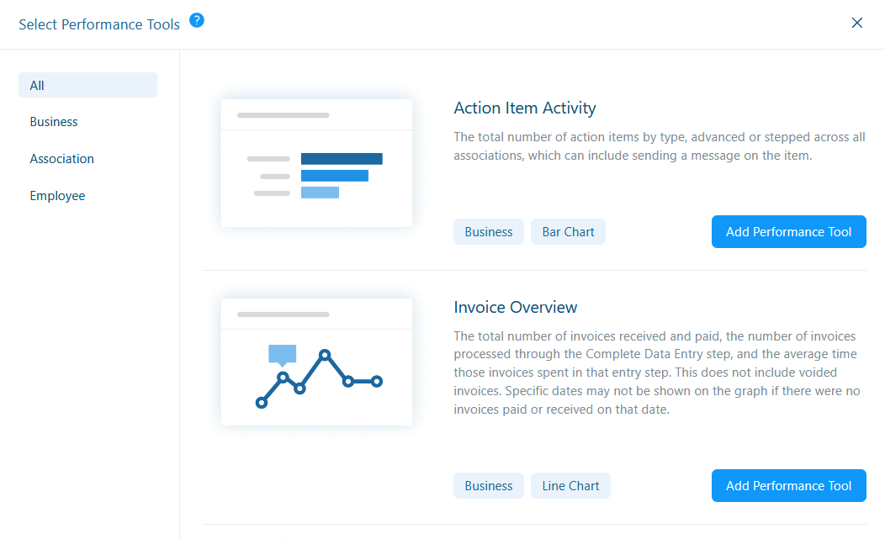Choose the Employee category filter
The image size is (885, 539).
pyautogui.click(x=57, y=196)
